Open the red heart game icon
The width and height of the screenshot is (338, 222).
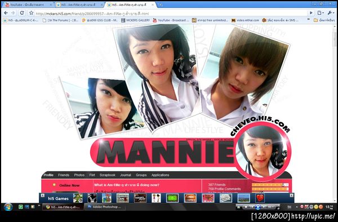pos(260,198)
